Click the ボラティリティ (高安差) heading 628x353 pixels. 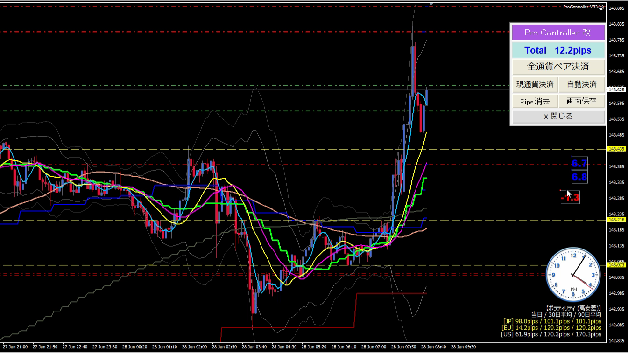573,308
